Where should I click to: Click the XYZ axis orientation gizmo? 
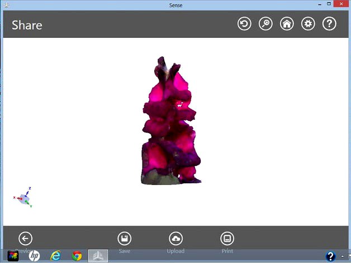tap(23, 198)
